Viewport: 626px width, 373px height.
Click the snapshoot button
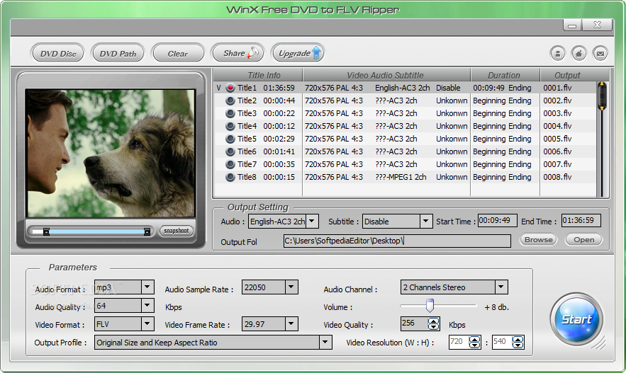tap(176, 231)
